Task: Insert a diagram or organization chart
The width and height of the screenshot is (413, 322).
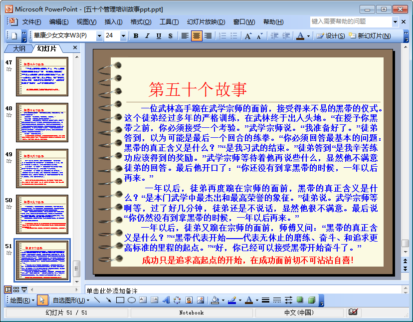Action: pos(177,300)
